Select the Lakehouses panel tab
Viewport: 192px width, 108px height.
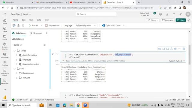point(19,33)
